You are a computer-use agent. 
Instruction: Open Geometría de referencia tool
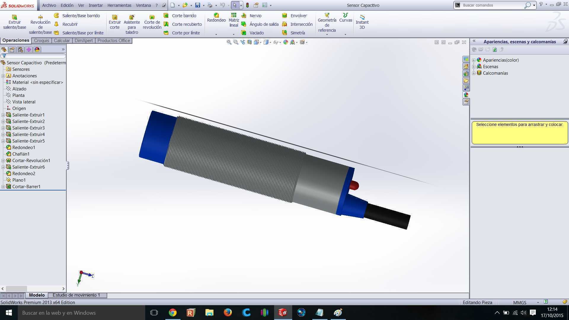coord(327,23)
